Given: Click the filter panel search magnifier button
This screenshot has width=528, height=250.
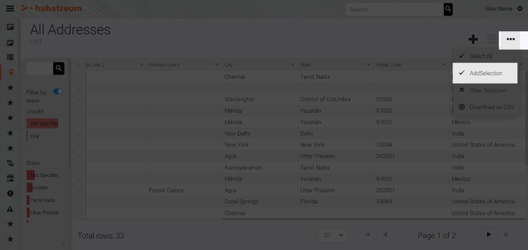Looking at the screenshot, I should [59, 68].
